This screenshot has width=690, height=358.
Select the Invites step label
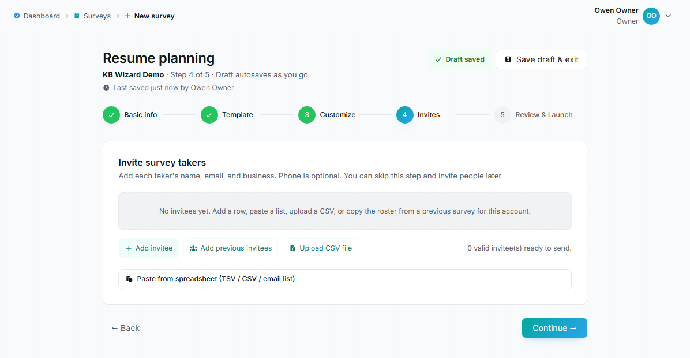[x=429, y=115]
